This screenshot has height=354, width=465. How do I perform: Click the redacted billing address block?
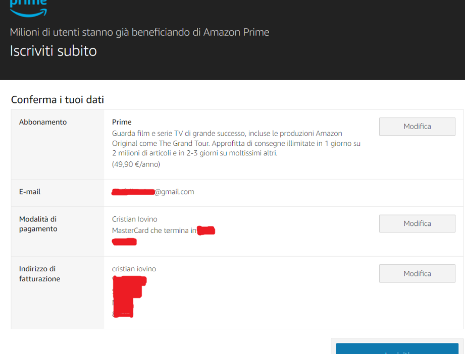click(129, 297)
